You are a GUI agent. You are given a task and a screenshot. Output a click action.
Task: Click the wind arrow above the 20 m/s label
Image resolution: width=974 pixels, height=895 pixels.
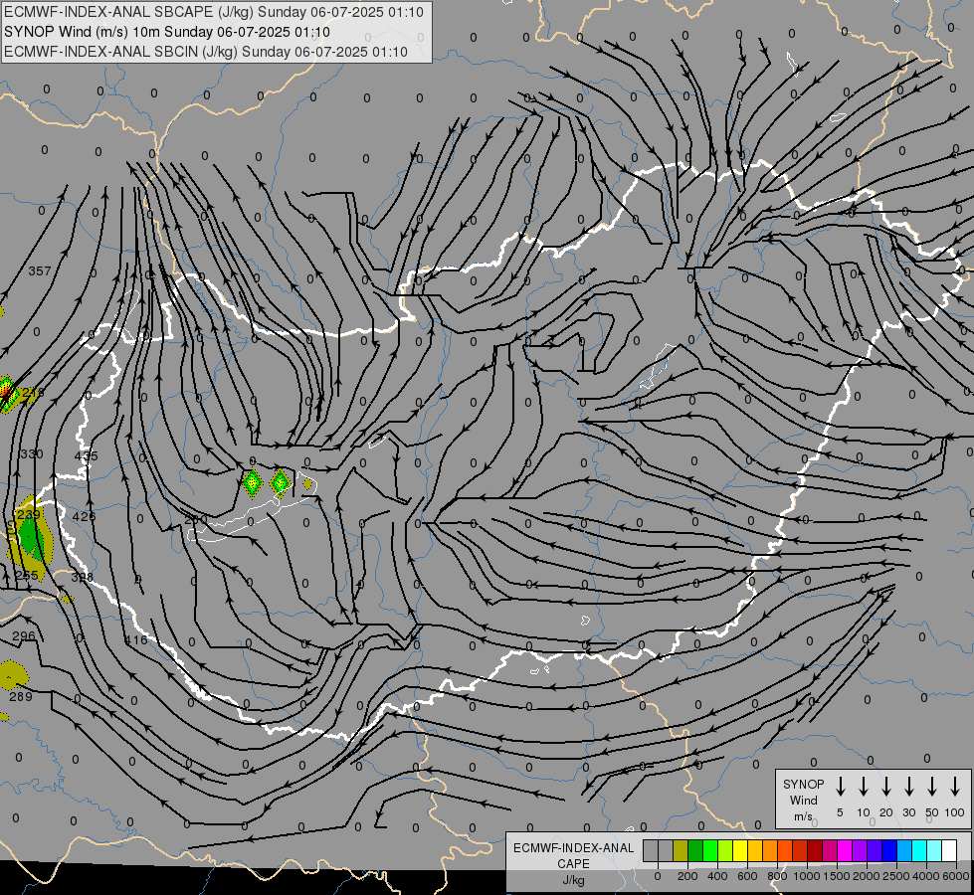pyautogui.click(x=886, y=787)
